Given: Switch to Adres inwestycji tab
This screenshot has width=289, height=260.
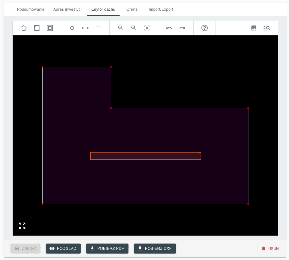Looking at the screenshot, I should 68,9.
